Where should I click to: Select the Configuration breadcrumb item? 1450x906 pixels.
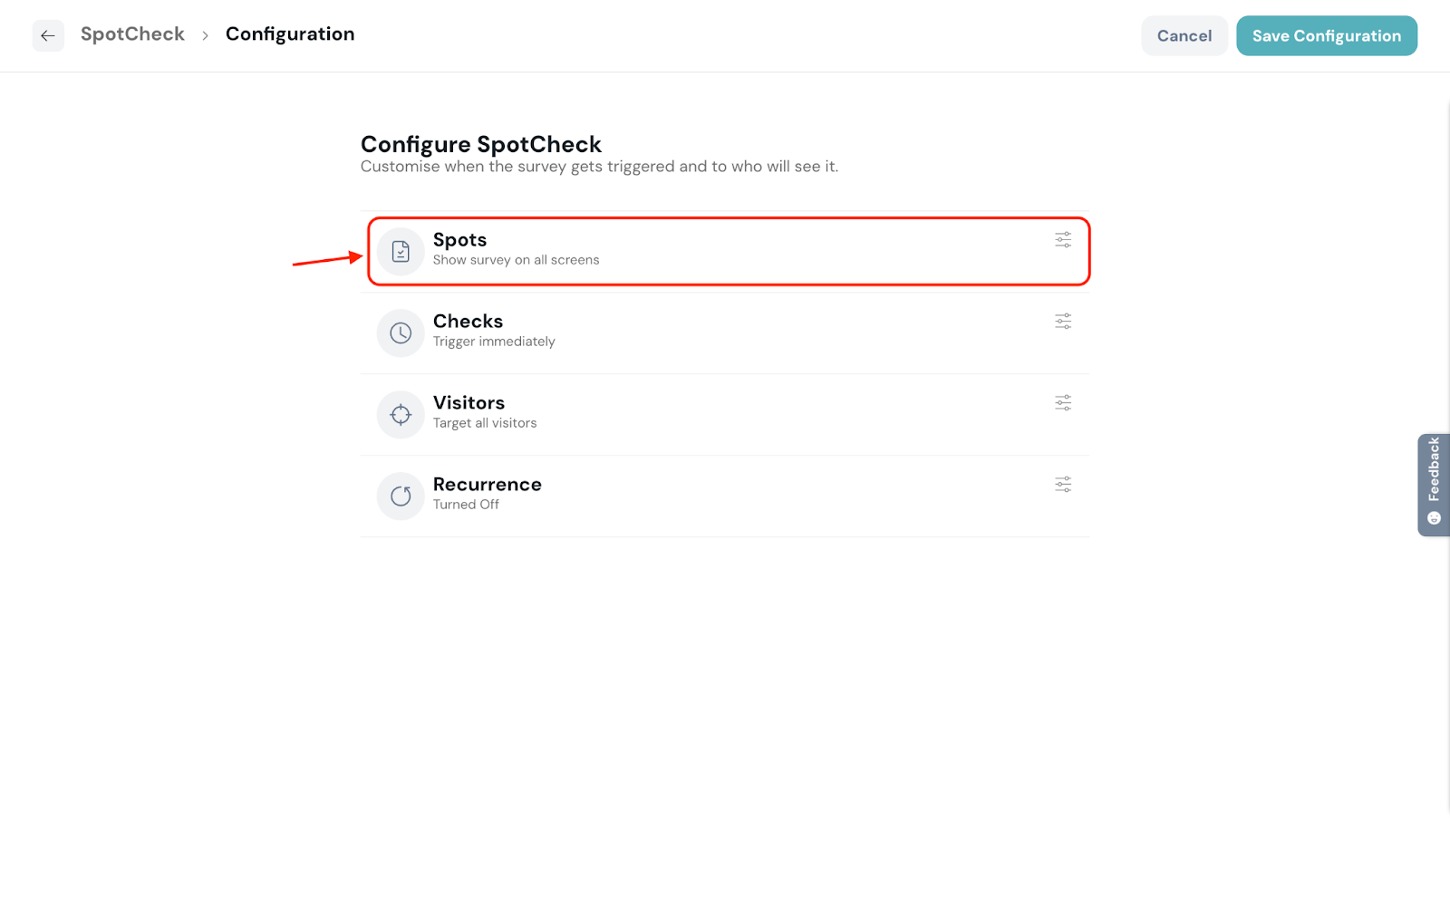pos(290,34)
